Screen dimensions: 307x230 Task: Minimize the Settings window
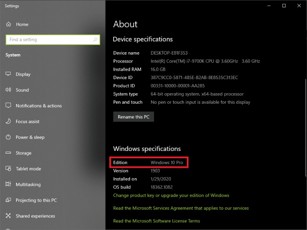point(269,6)
